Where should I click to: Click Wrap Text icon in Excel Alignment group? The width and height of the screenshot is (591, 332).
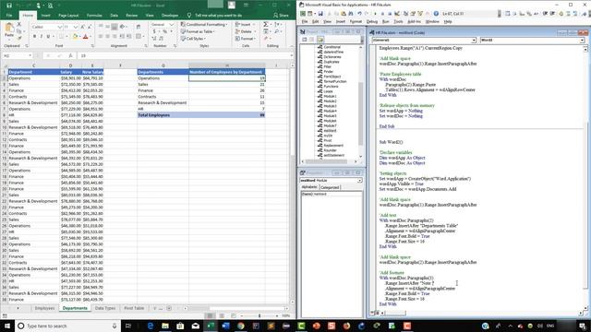coord(139,27)
